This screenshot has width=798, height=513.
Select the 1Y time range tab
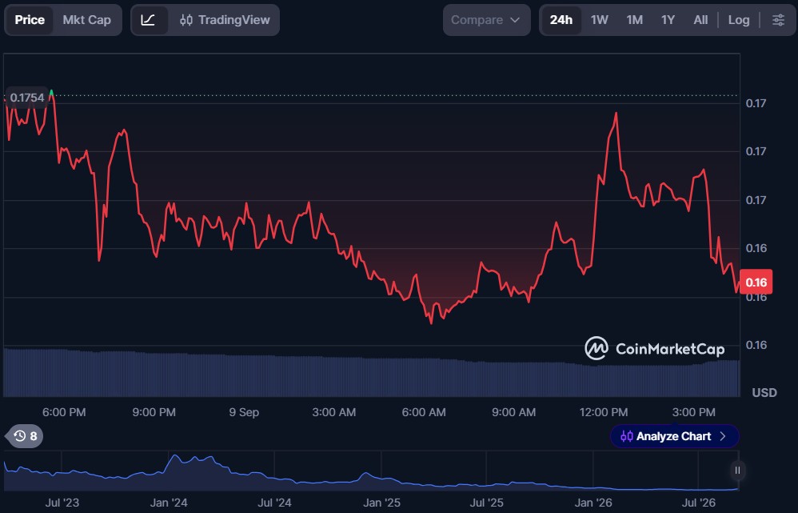[x=668, y=20]
